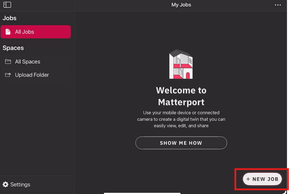Open Settings from the sidebar label

click(x=20, y=185)
